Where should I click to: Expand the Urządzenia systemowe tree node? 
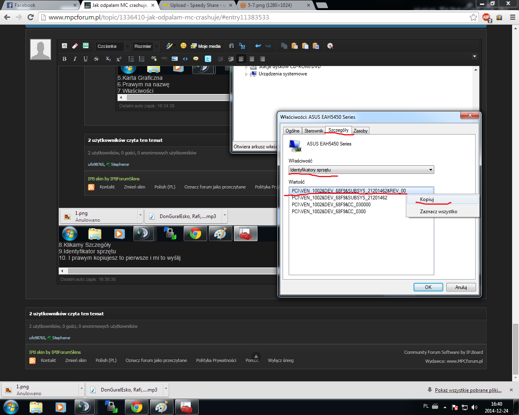coord(246,74)
